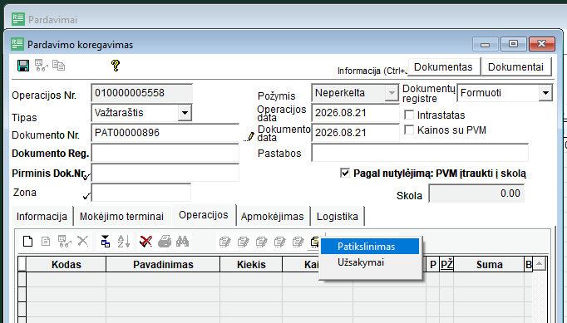Screen dimensions: 567x323
Task: Click the insert row icon with black arrow
Action: click(106, 242)
